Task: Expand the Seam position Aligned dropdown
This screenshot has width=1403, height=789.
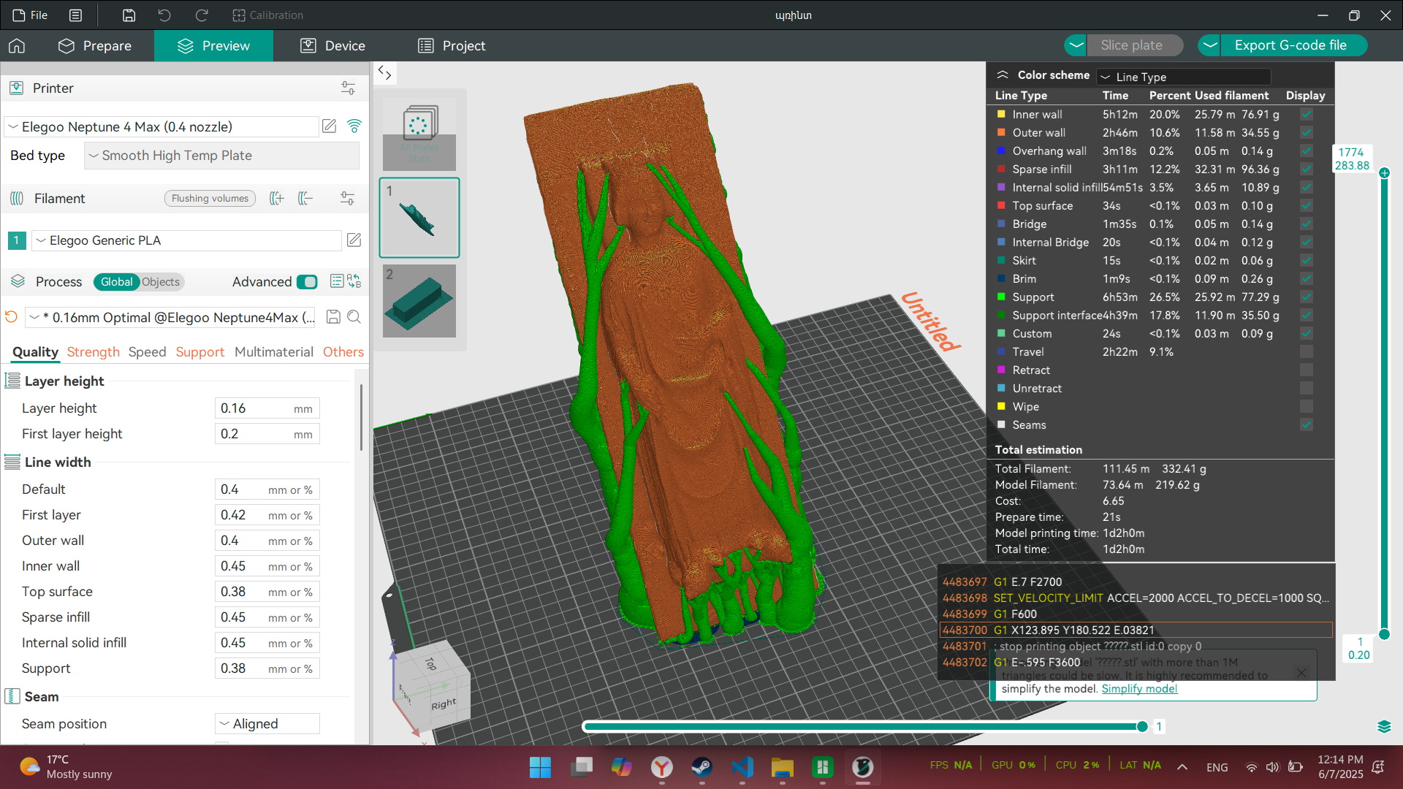Action: tap(267, 723)
